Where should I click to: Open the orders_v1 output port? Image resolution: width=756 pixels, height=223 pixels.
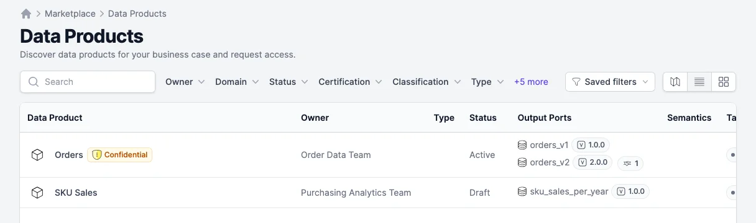pyautogui.click(x=549, y=145)
